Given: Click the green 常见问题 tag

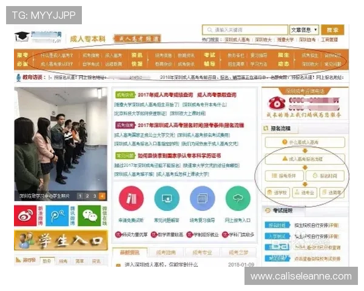Looking at the screenshot, I should click(125, 156).
